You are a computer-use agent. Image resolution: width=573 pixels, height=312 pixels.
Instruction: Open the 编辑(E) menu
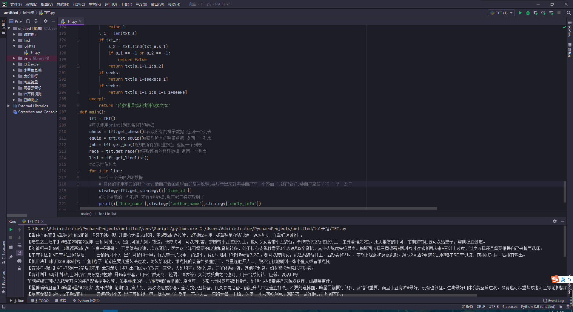31,4
